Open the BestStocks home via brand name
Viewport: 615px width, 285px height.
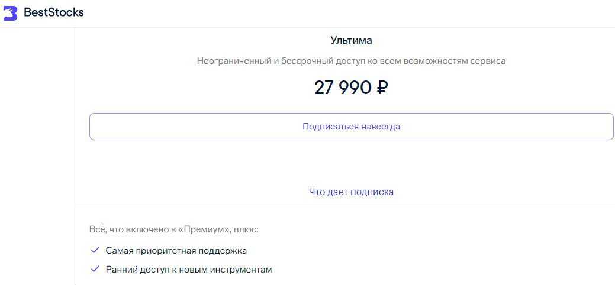[x=54, y=12]
